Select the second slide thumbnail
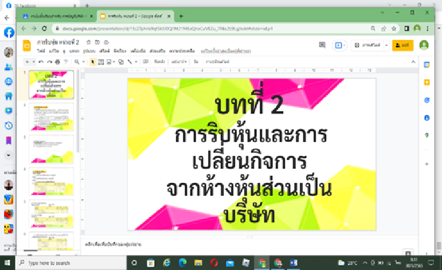 click(x=51, y=117)
